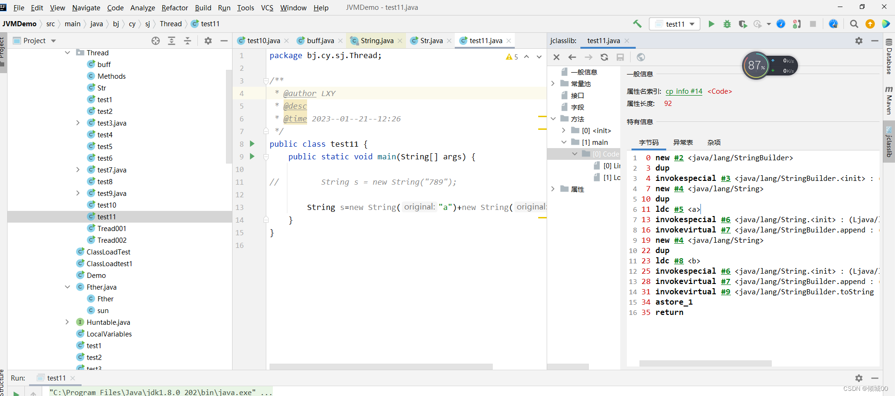Expand 属性 node in jclasslib tree
This screenshot has width=895, height=396.
tap(553, 189)
